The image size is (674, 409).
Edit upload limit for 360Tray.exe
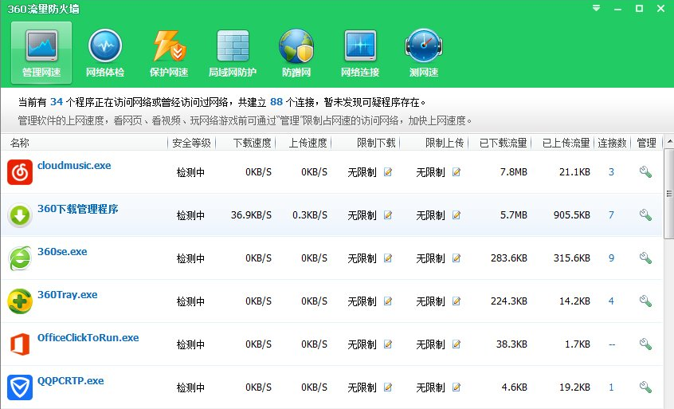(457, 301)
